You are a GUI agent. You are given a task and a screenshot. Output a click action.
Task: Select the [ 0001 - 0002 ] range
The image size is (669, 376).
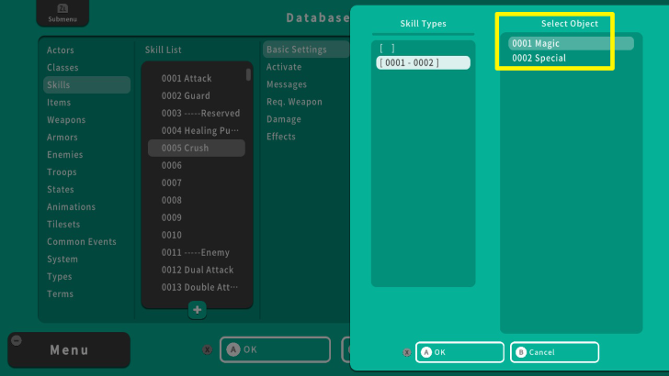pyautogui.click(x=423, y=62)
